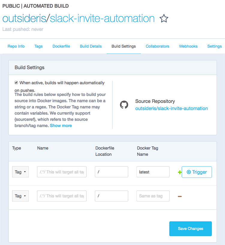Select the Build Settings tab
The height and width of the screenshot is (245, 225).
pos(124,46)
